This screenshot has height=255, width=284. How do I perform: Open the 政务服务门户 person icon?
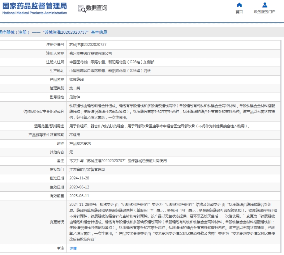pos(264,5)
